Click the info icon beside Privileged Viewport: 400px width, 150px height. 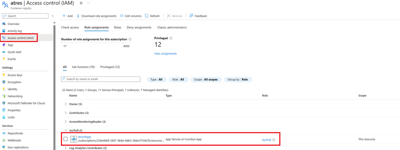point(171,38)
